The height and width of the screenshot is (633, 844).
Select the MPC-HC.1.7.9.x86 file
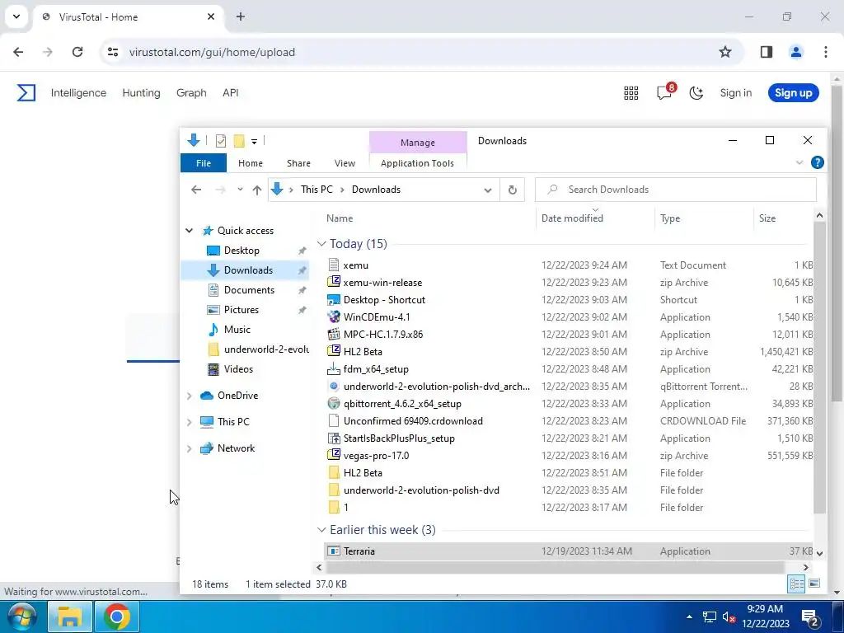(x=382, y=335)
